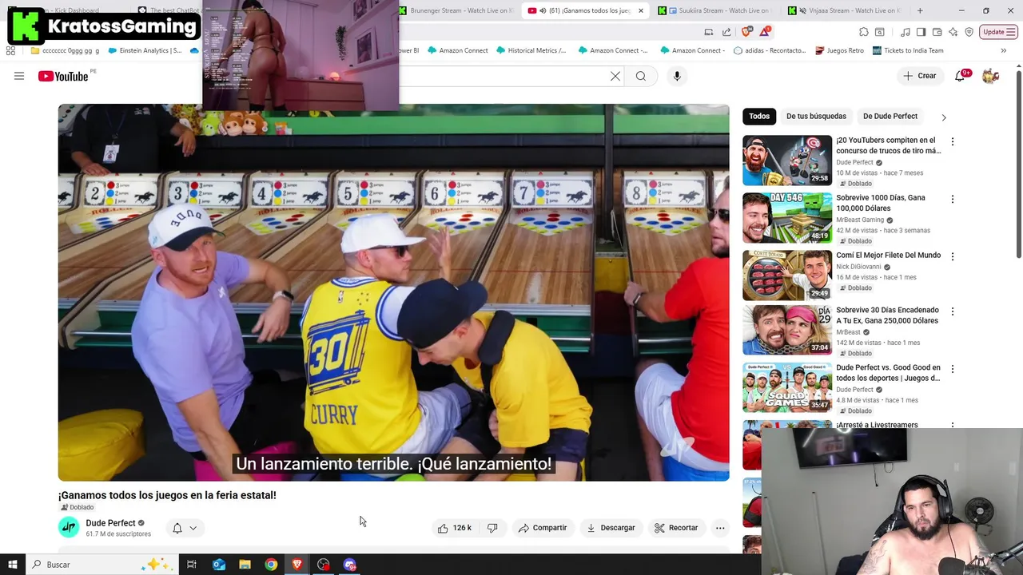Screen dimensions: 1023x575
Task: Like the video with 126 k likes
Action: pos(454,528)
